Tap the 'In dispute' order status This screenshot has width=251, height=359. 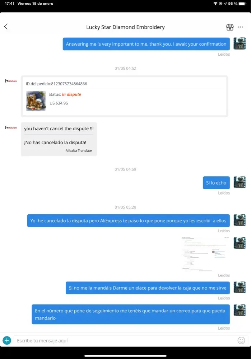click(71, 94)
